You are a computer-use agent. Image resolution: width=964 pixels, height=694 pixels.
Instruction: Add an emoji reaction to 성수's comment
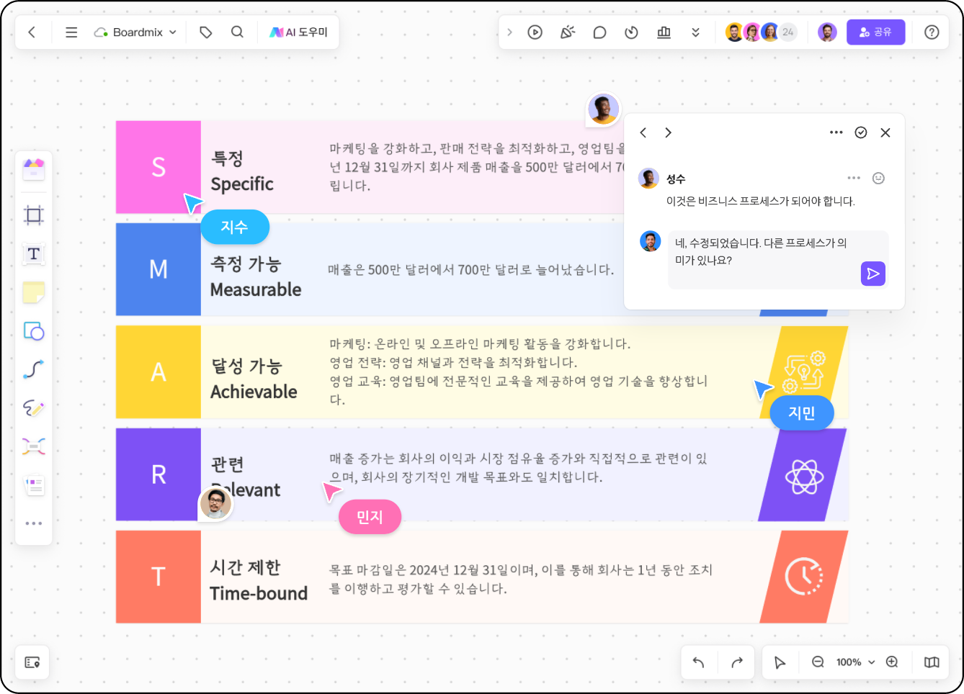(878, 178)
